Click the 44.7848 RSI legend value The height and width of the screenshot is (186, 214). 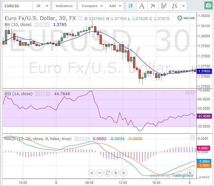(62, 94)
